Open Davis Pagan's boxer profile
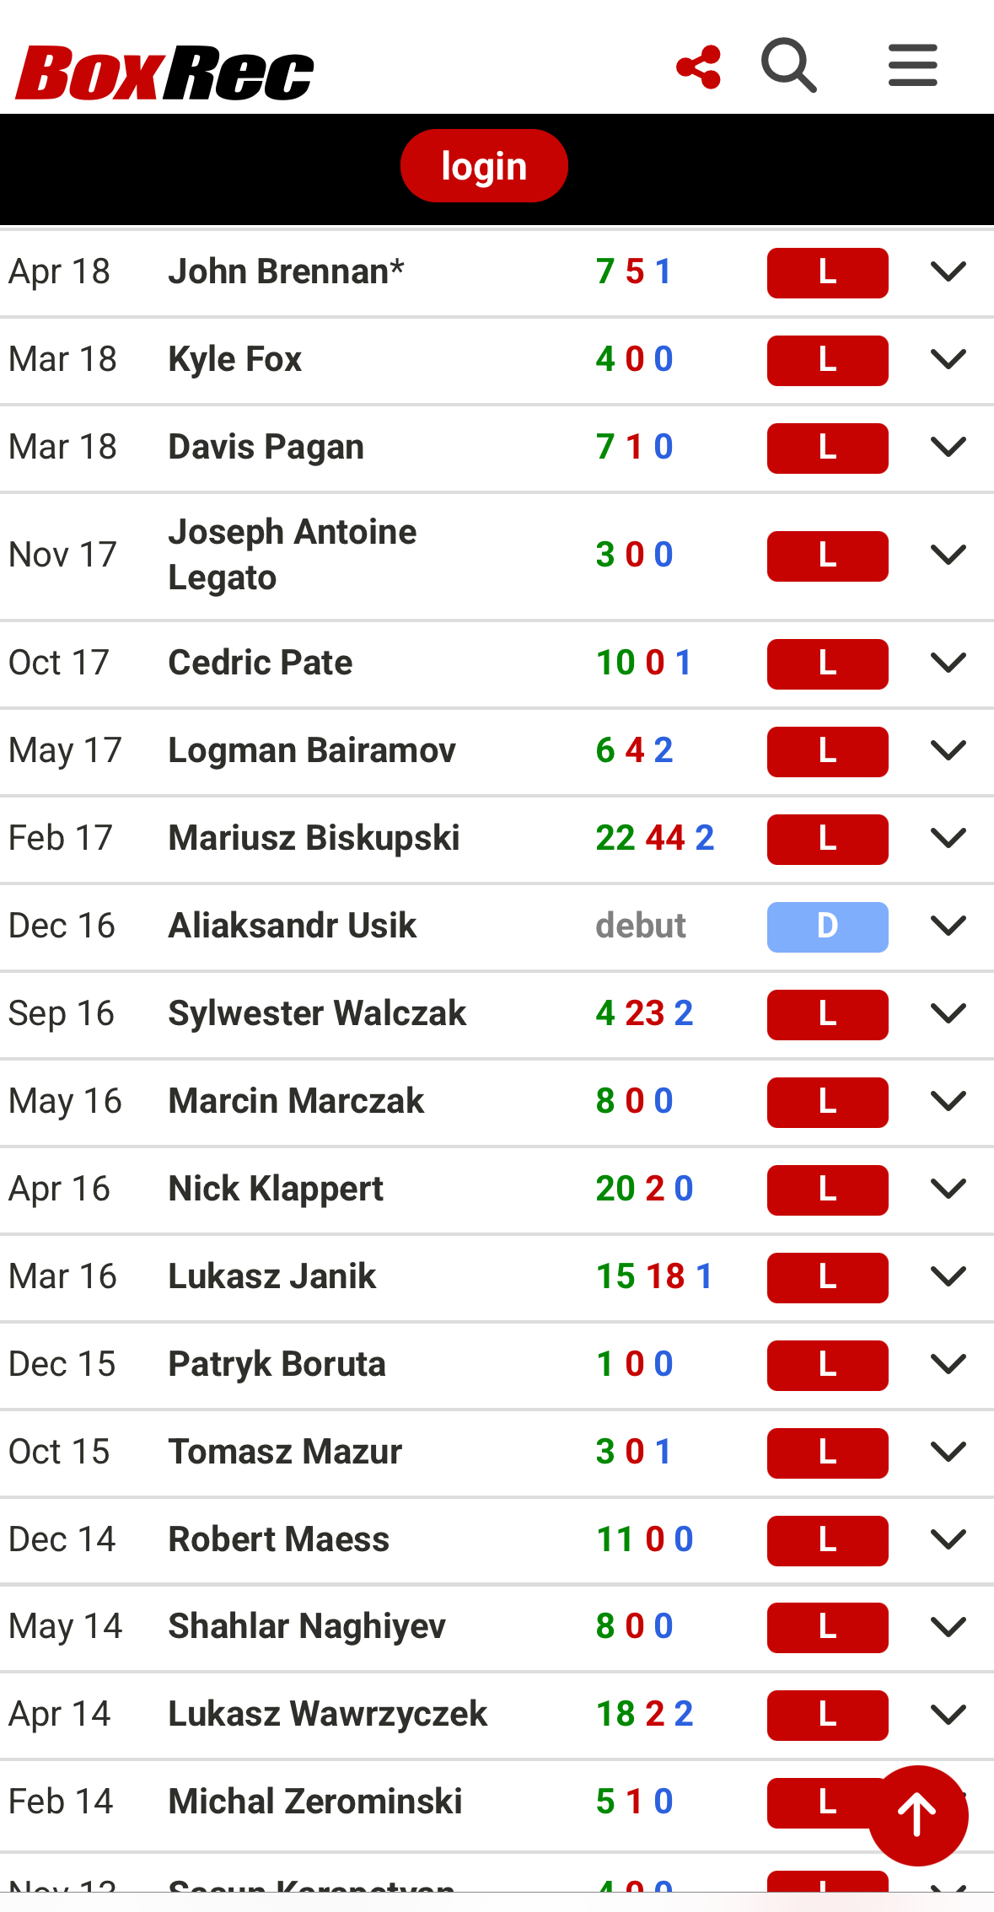Image resolution: width=994 pixels, height=1912 pixels. pos(266,447)
